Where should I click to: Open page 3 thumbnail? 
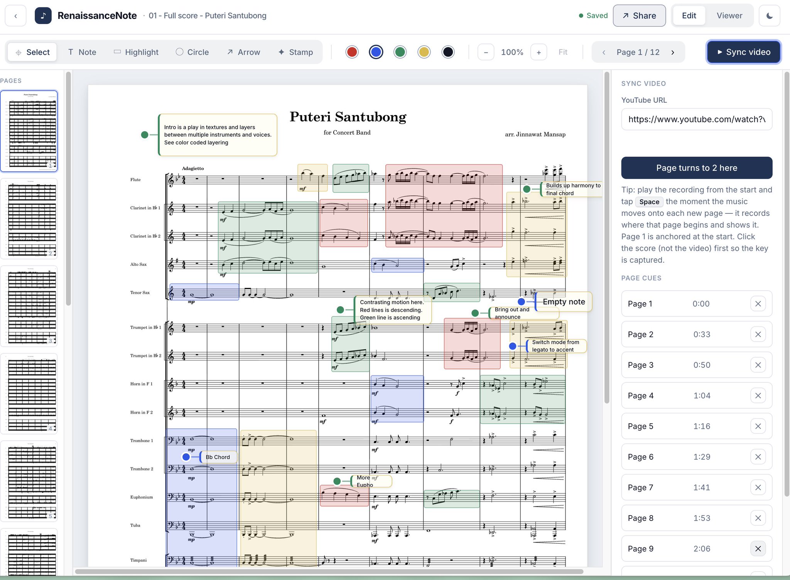tap(29, 306)
